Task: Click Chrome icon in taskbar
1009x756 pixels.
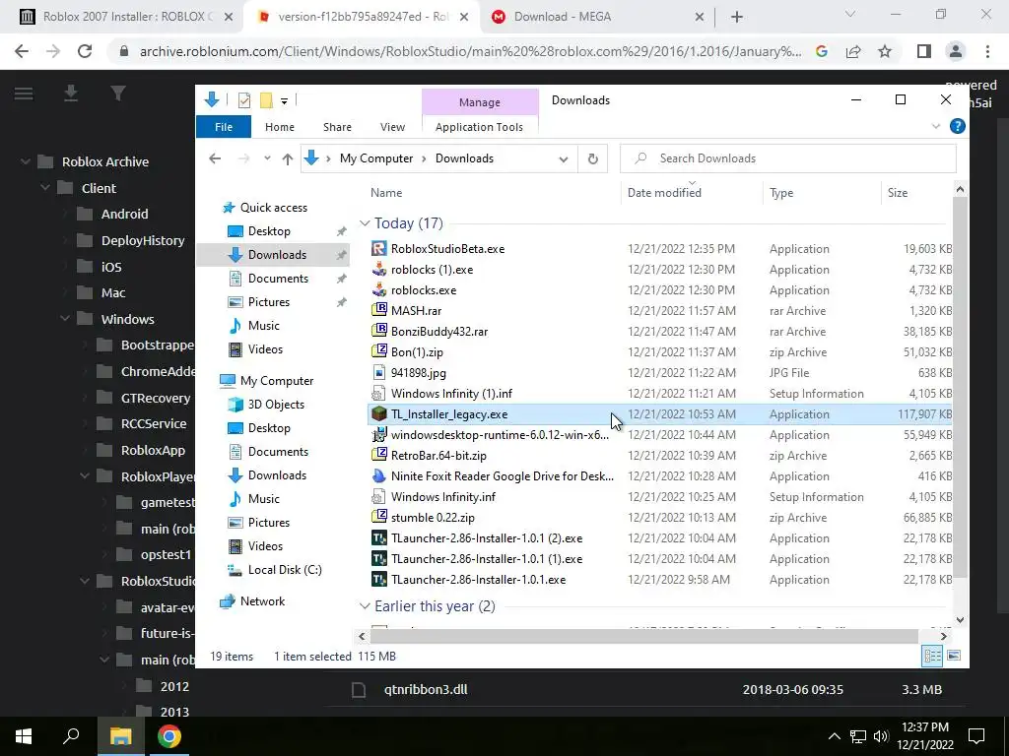Action: pos(168,736)
